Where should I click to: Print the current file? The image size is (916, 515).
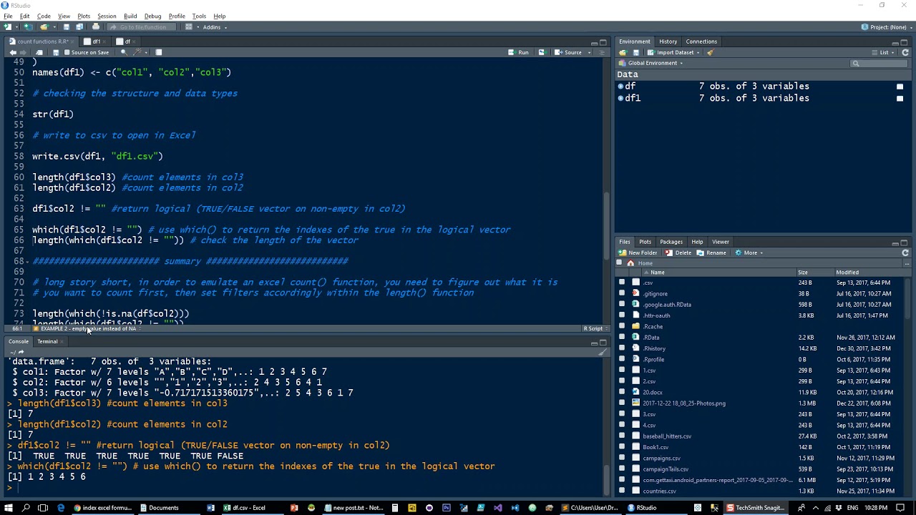coord(96,27)
